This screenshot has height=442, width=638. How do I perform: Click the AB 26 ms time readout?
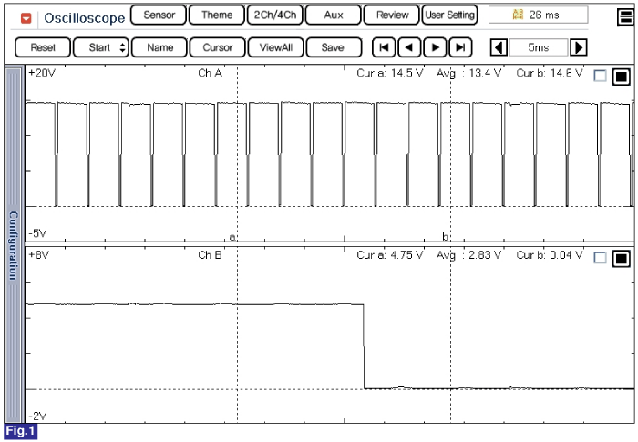pos(538,15)
